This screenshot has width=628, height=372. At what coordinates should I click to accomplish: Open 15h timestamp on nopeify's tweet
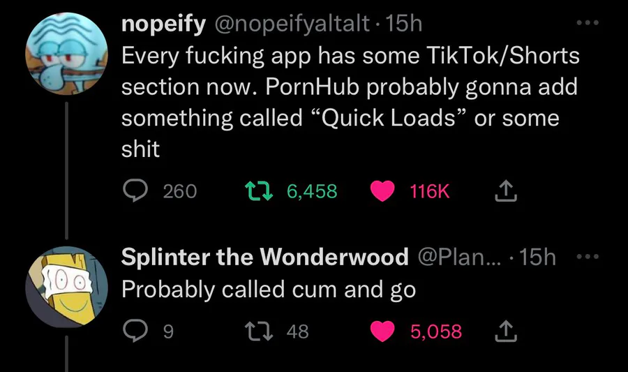pos(404,24)
